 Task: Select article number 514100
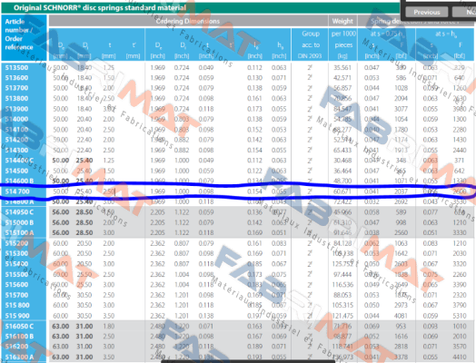click(16, 130)
